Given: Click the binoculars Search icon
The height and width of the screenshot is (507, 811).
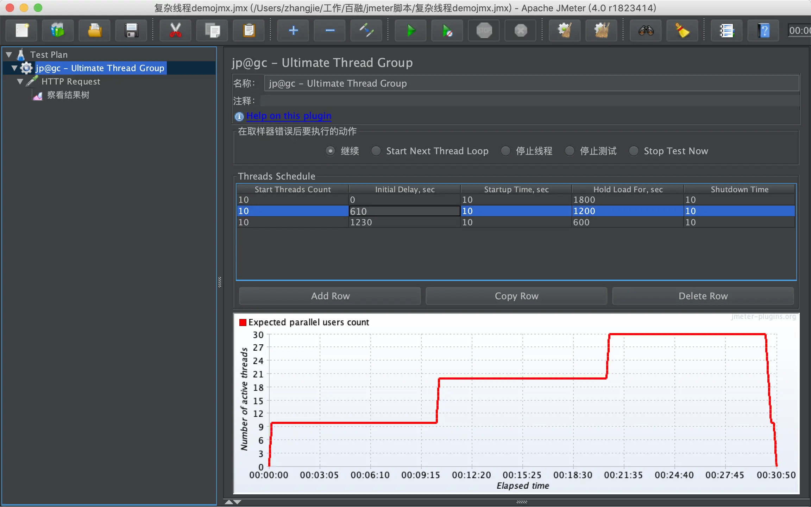Looking at the screenshot, I should click(x=646, y=31).
